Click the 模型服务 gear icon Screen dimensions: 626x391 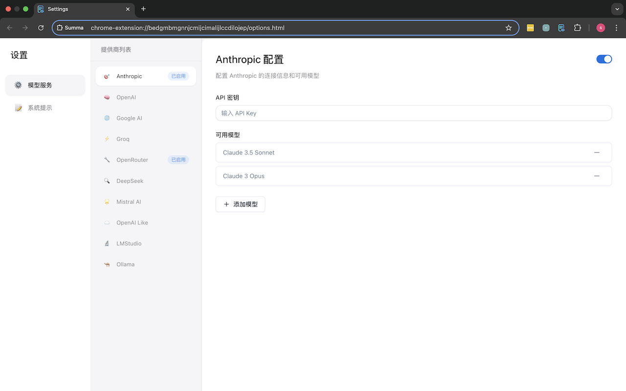[18, 85]
